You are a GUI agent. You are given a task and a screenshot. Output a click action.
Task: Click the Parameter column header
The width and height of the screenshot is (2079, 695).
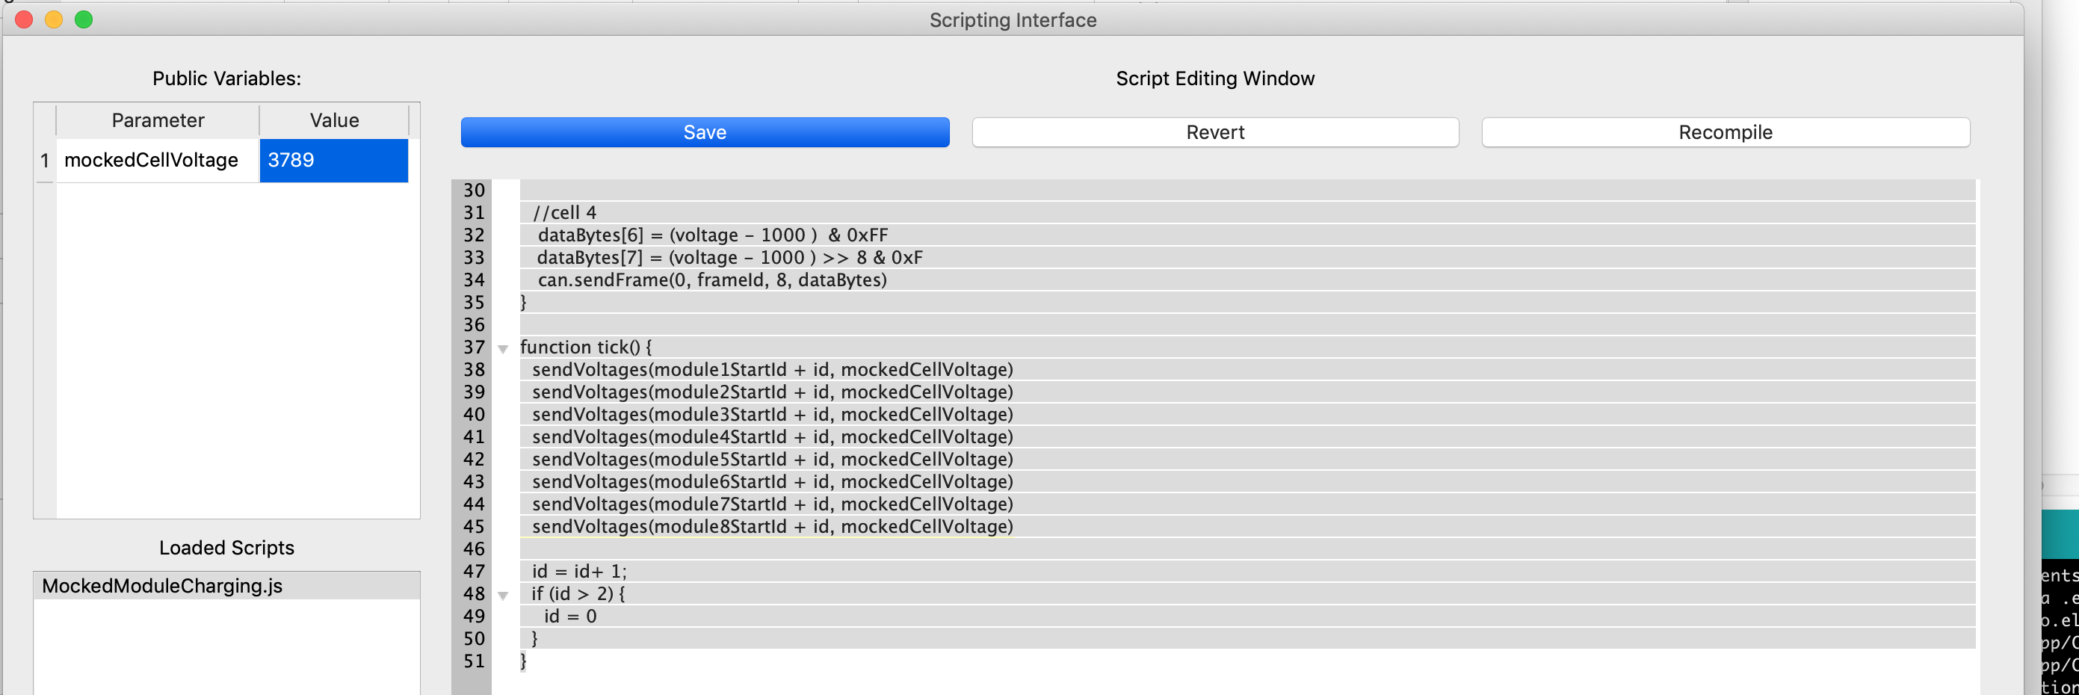tap(158, 120)
